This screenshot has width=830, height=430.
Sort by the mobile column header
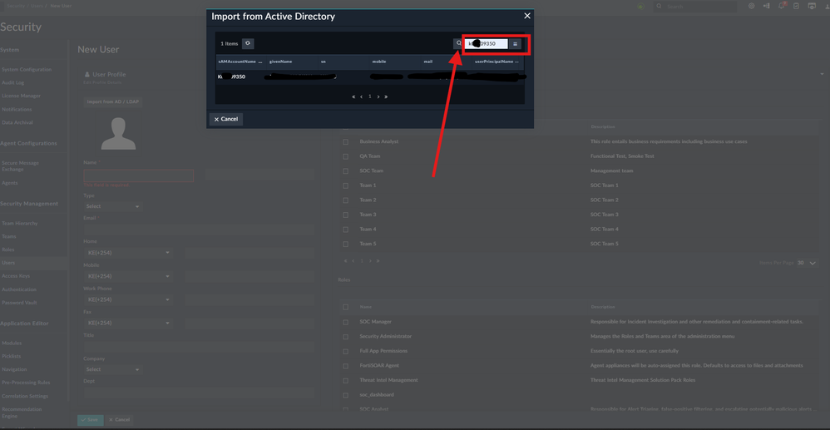point(379,62)
